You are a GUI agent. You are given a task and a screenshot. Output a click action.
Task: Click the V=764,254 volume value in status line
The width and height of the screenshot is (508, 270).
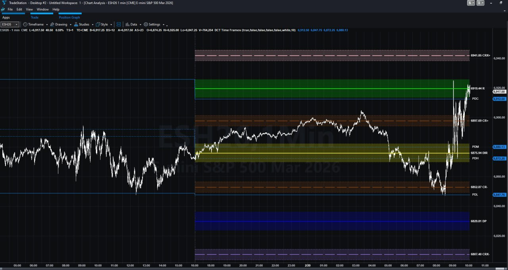click(x=206, y=30)
